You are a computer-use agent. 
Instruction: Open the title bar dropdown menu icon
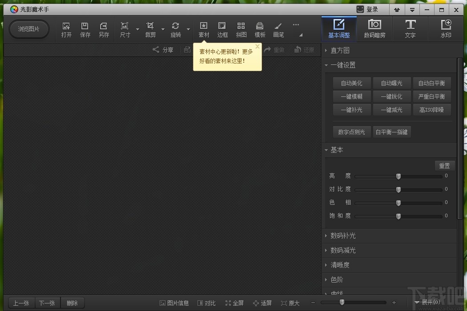tap(412, 10)
